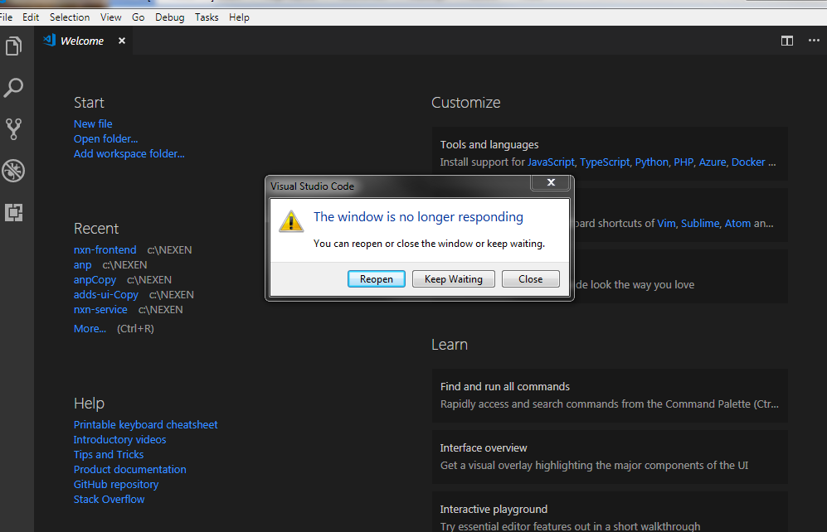Click the New file link
Image resolution: width=827 pixels, height=532 pixels.
(x=93, y=123)
